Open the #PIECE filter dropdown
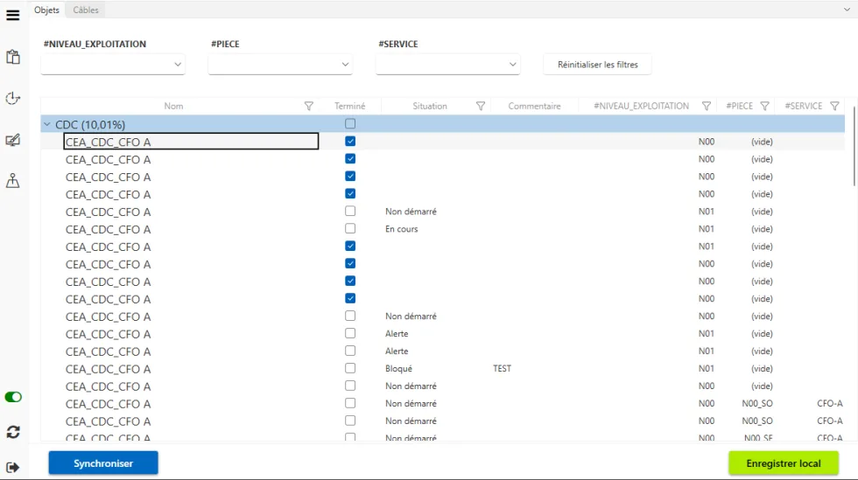This screenshot has height=480, width=858. point(280,65)
